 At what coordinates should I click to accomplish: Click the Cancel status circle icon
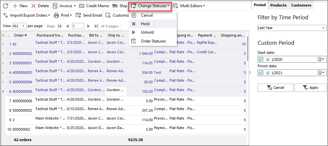[x=134, y=15]
